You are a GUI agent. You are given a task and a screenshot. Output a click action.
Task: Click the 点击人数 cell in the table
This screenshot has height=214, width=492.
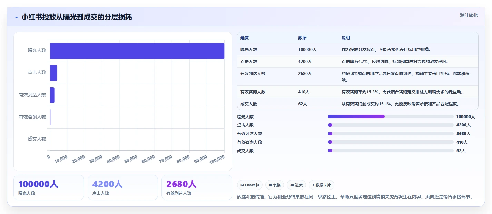249,62
